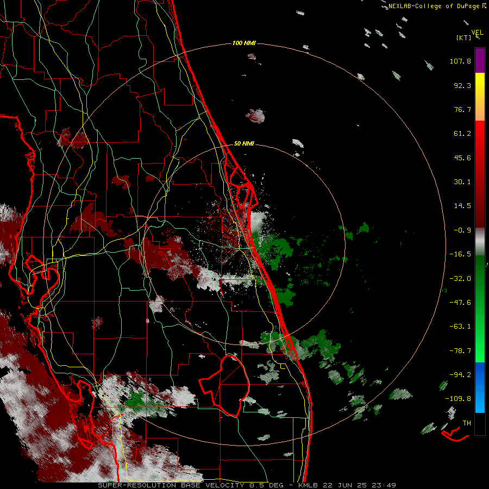
Task: Click the 50 NMI range ring label
Action: tap(244, 143)
